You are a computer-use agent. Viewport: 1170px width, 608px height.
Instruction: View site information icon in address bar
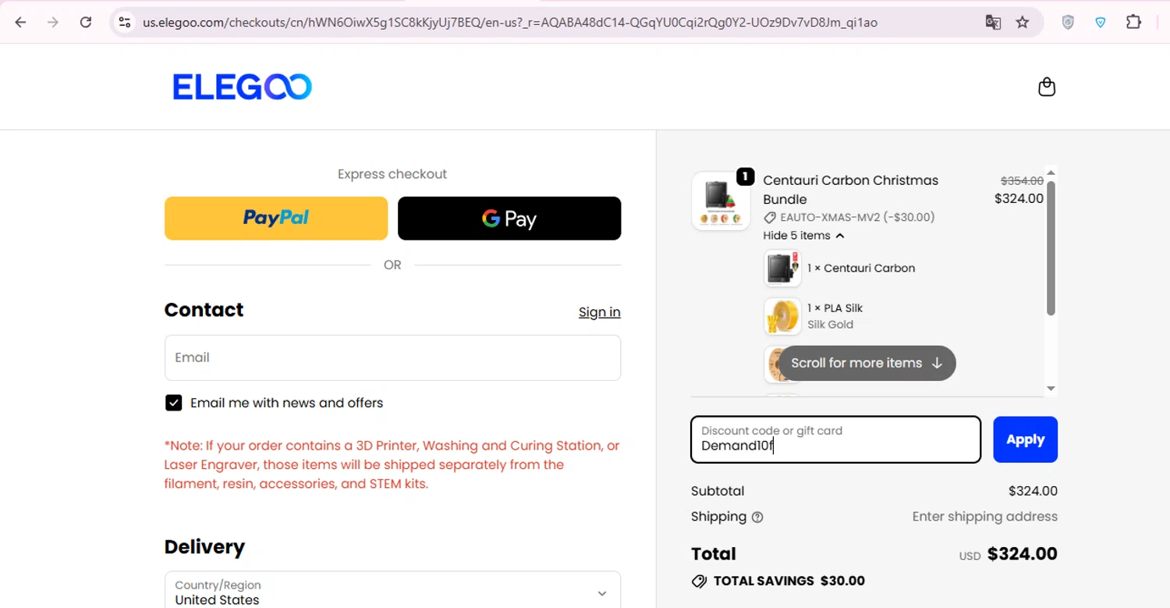point(125,23)
